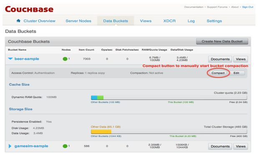
Task: Click the Cluster quota (2.23 GB) label
Action: [230, 93]
